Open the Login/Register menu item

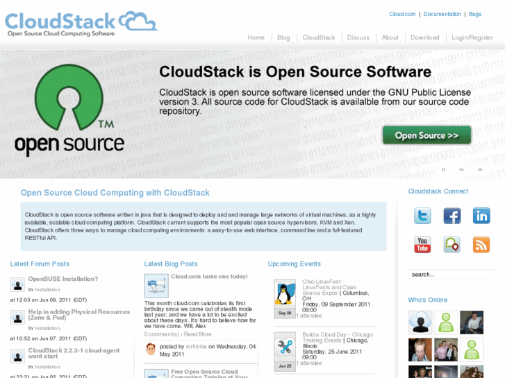(x=472, y=37)
